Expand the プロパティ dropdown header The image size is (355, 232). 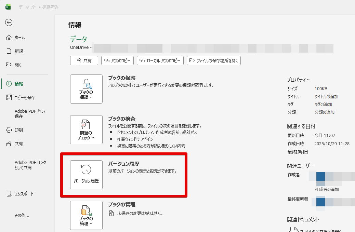[x=298, y=80]
